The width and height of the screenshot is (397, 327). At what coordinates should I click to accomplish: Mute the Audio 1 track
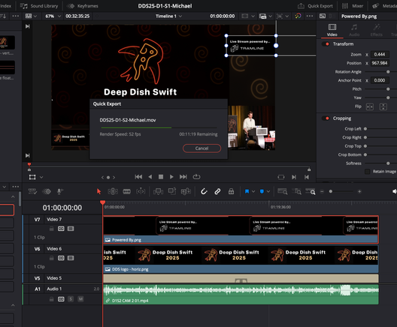tap(80, 299)
